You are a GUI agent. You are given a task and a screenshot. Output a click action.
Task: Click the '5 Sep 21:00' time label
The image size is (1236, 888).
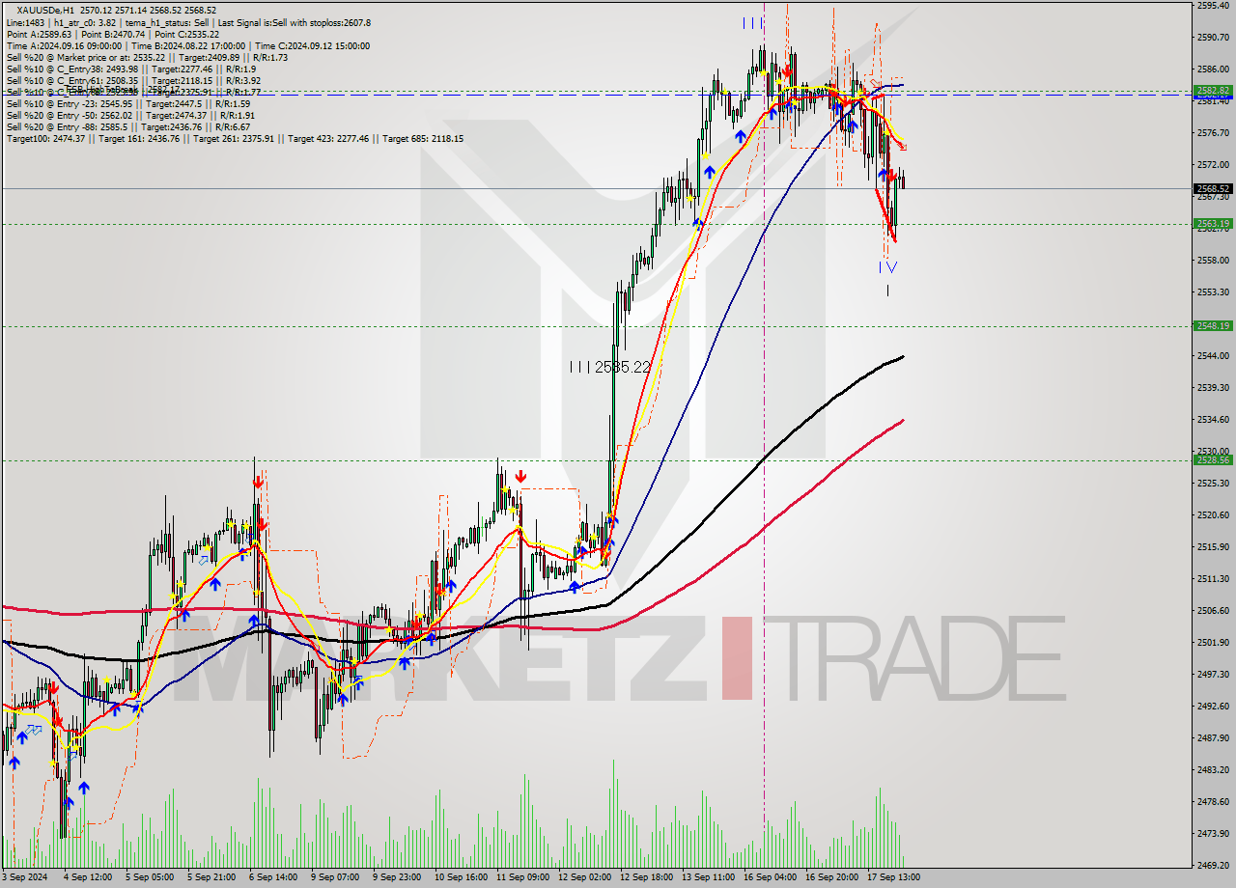coord(211,877)
